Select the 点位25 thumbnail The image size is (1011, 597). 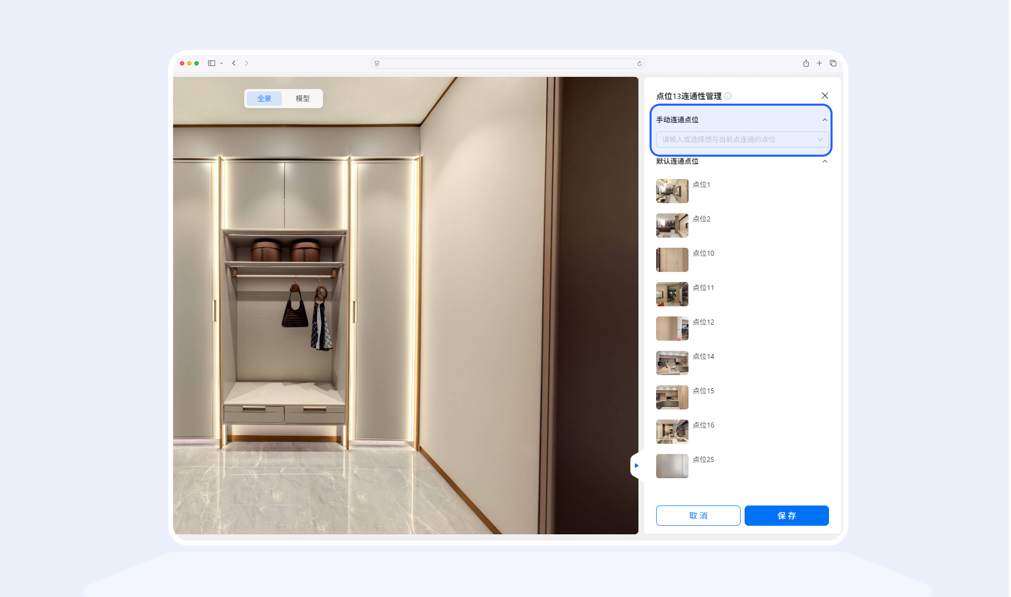point(672,466)
